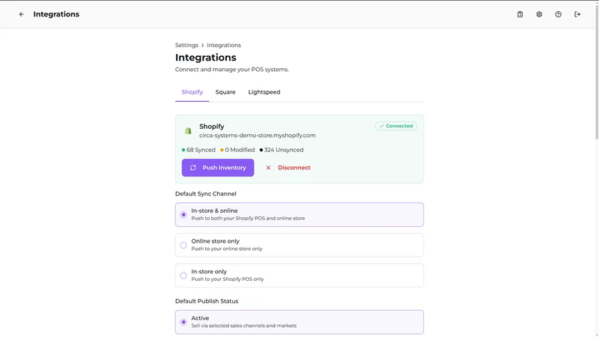Image resolution: width=599 pixels, height=337 pixels.
Task: Click the 0 Modified count
Action: [x=237, y=150]
